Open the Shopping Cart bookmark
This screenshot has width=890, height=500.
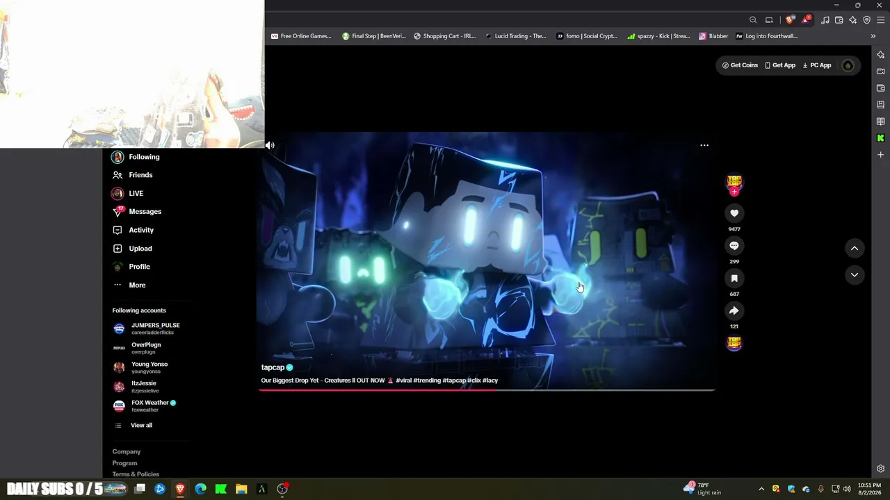445,36
